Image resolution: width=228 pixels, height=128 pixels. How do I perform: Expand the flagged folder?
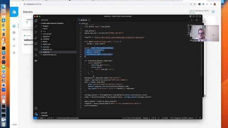coord(46,26)
